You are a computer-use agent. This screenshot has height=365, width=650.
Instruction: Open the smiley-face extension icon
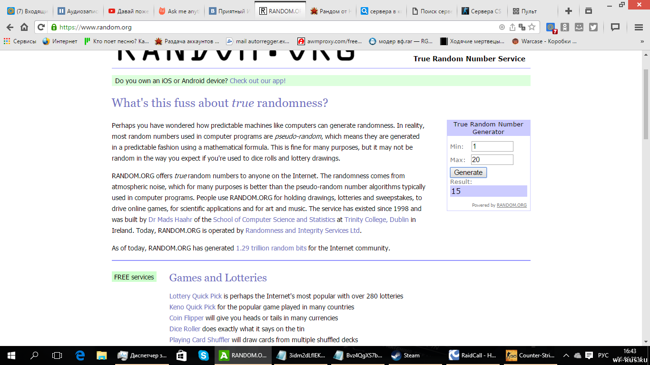coord(579,27)
